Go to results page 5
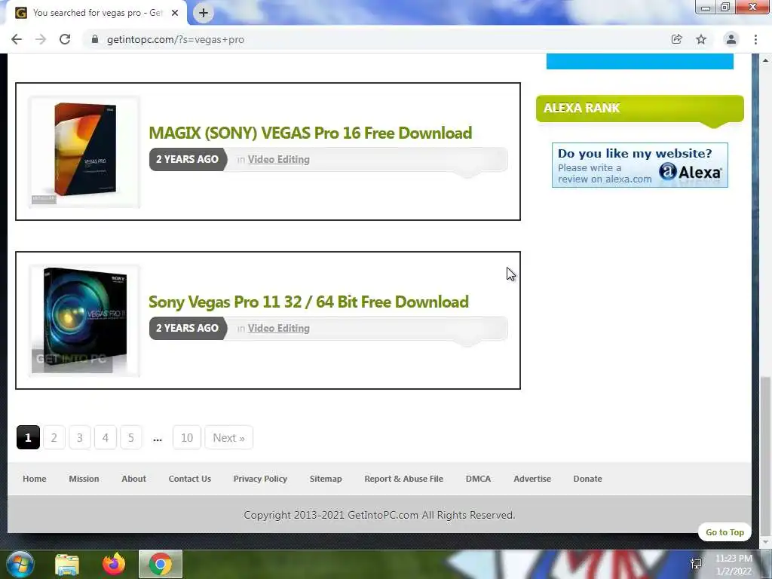The image size is (772, 579). pyautogui.click(x=131, y=437)
